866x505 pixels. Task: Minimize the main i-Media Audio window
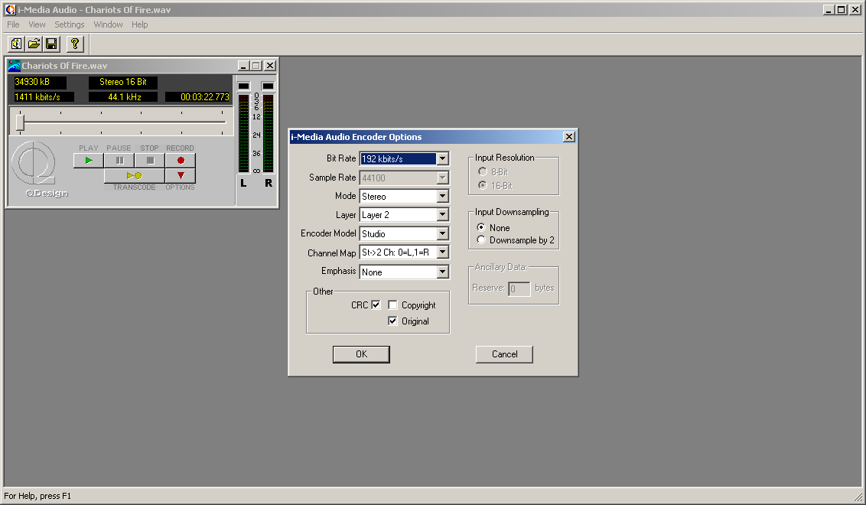[829, 9]
